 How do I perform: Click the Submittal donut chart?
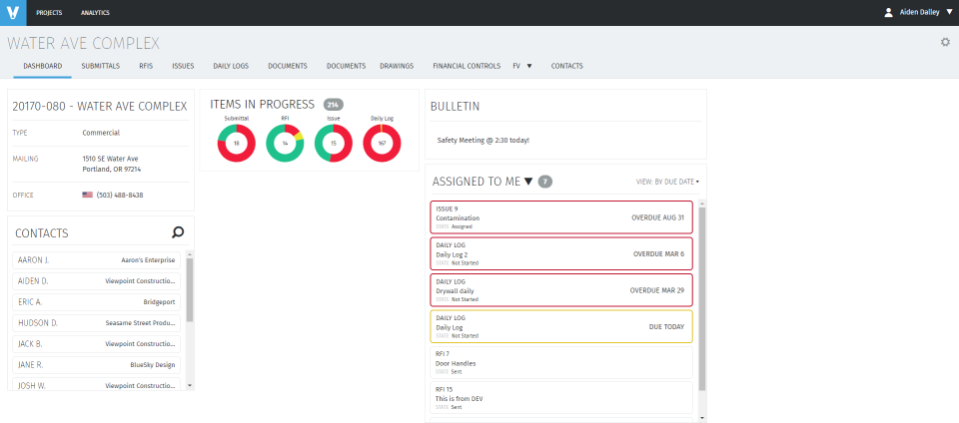tap(236, 143)
